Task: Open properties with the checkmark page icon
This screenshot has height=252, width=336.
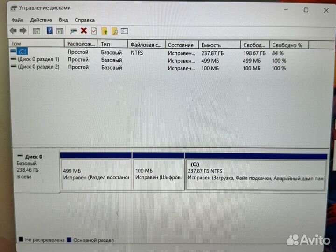Action: pos(94,31)
